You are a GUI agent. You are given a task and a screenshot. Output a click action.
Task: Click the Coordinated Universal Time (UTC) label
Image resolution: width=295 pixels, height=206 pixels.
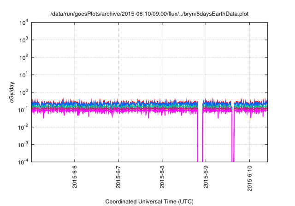point(149,201)
